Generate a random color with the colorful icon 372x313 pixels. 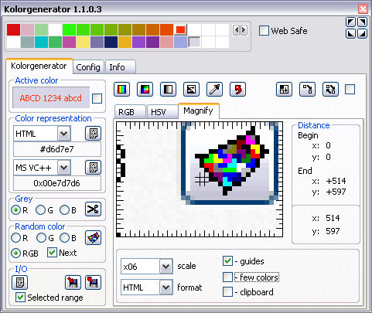coord(93,237)
